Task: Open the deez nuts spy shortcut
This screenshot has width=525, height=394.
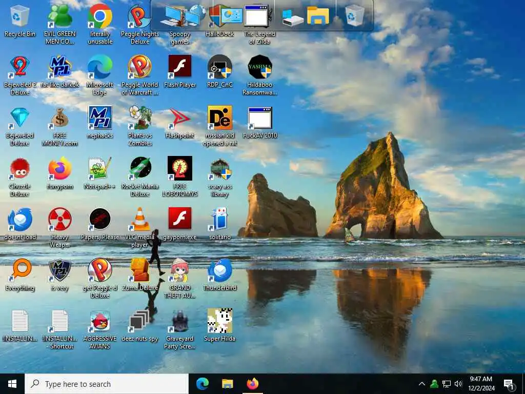Action: click(140, 326)
